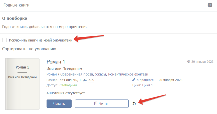This screenshot has height=114, width=217.
Task: Open the Роман form link
Action: [52, 74]
